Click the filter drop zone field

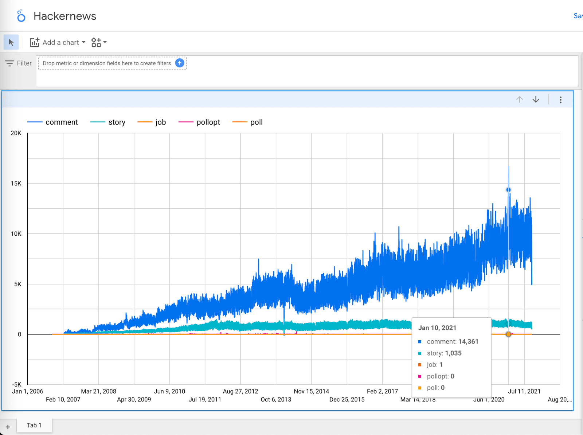click(106, 63)
